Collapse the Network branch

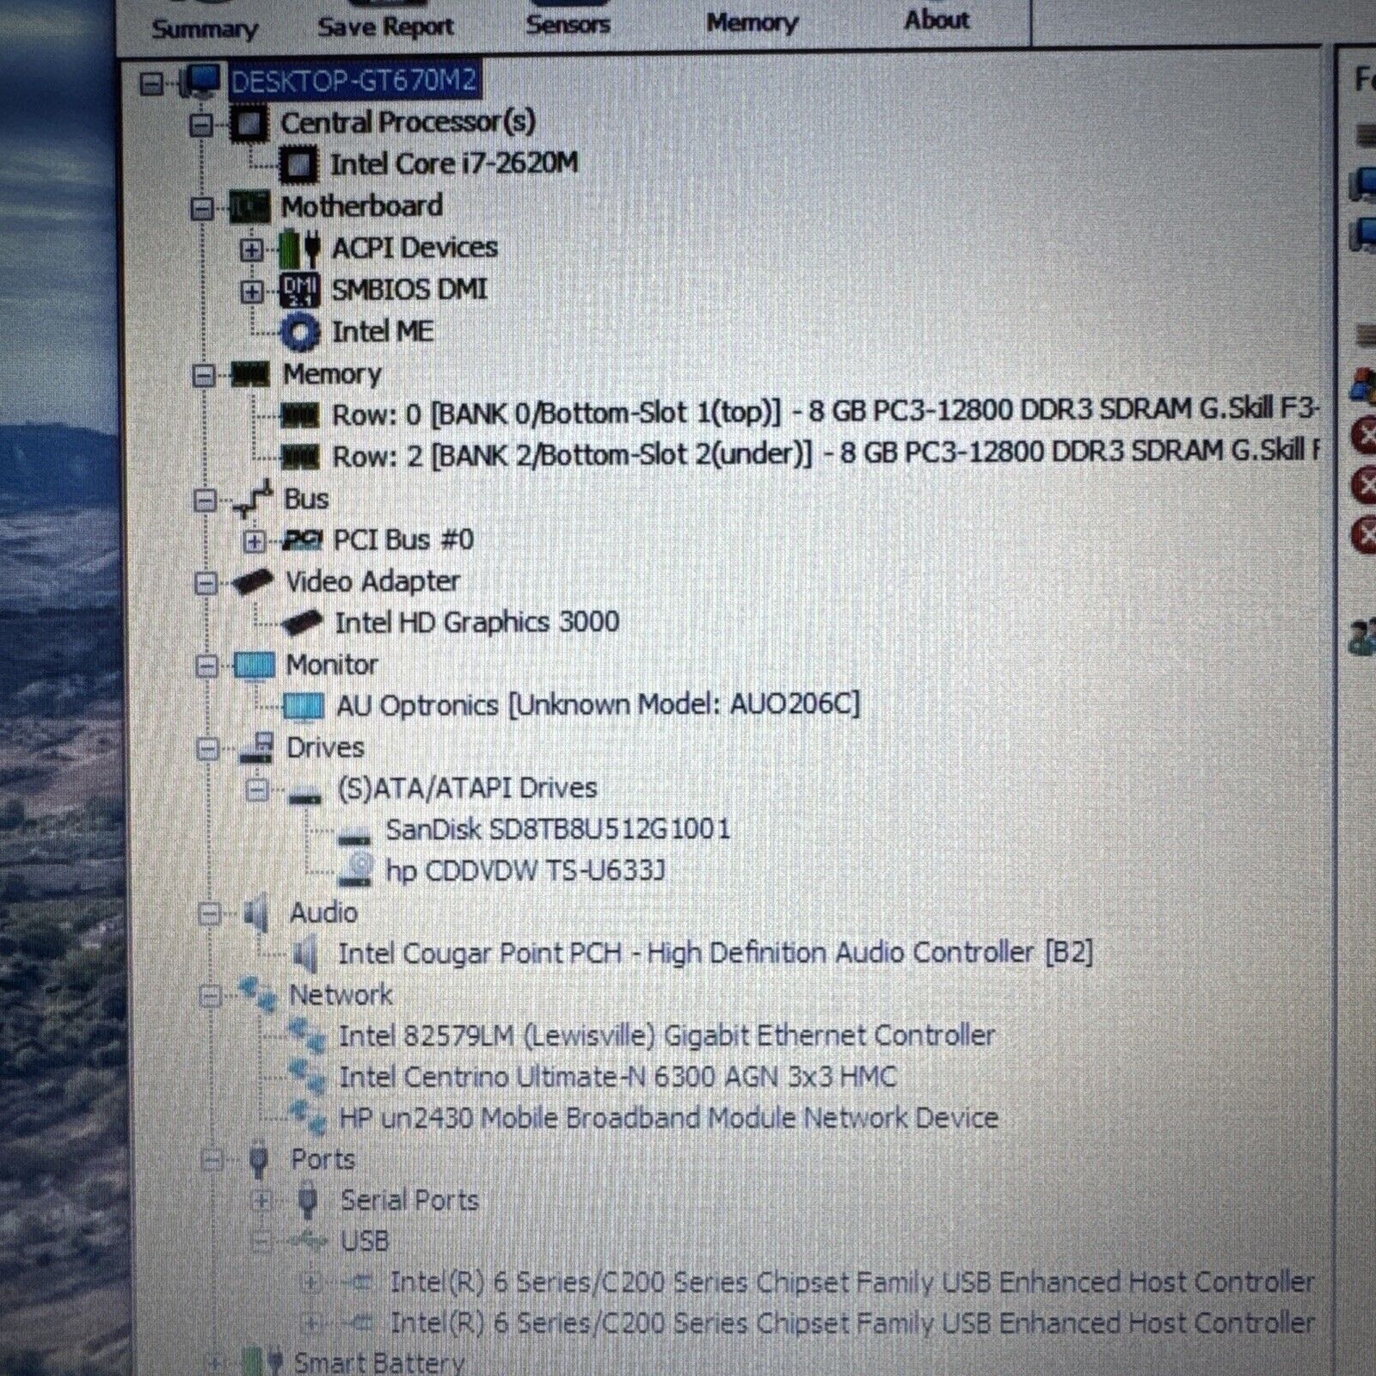click(210, 996)
